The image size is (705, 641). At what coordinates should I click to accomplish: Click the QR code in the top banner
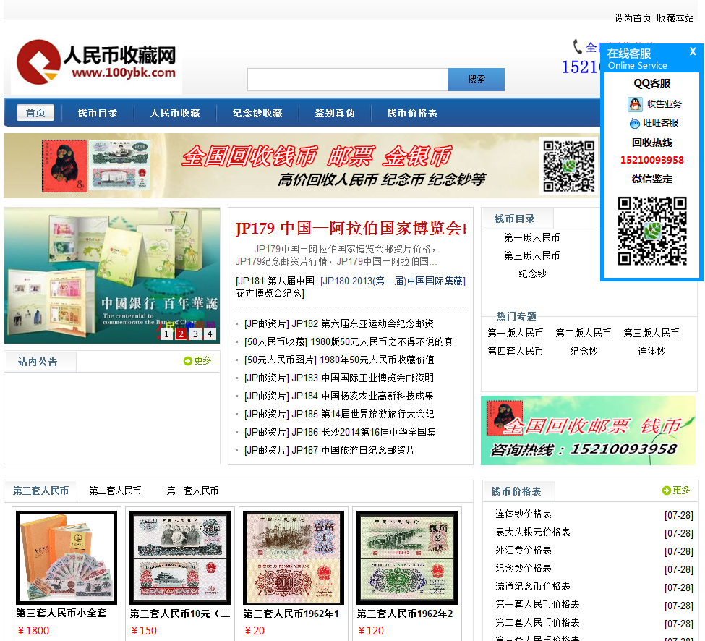click(x=569, y=166)
